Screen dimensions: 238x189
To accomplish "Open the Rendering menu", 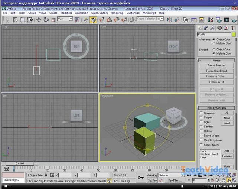I will coord(117,13).
